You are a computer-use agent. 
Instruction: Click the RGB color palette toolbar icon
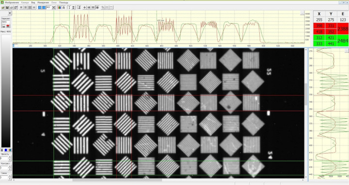click(60, 8)
